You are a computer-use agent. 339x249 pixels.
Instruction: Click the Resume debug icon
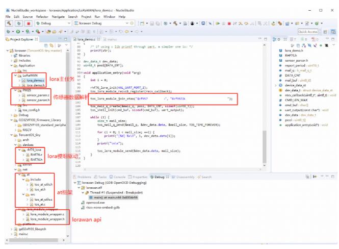(218, 23)
